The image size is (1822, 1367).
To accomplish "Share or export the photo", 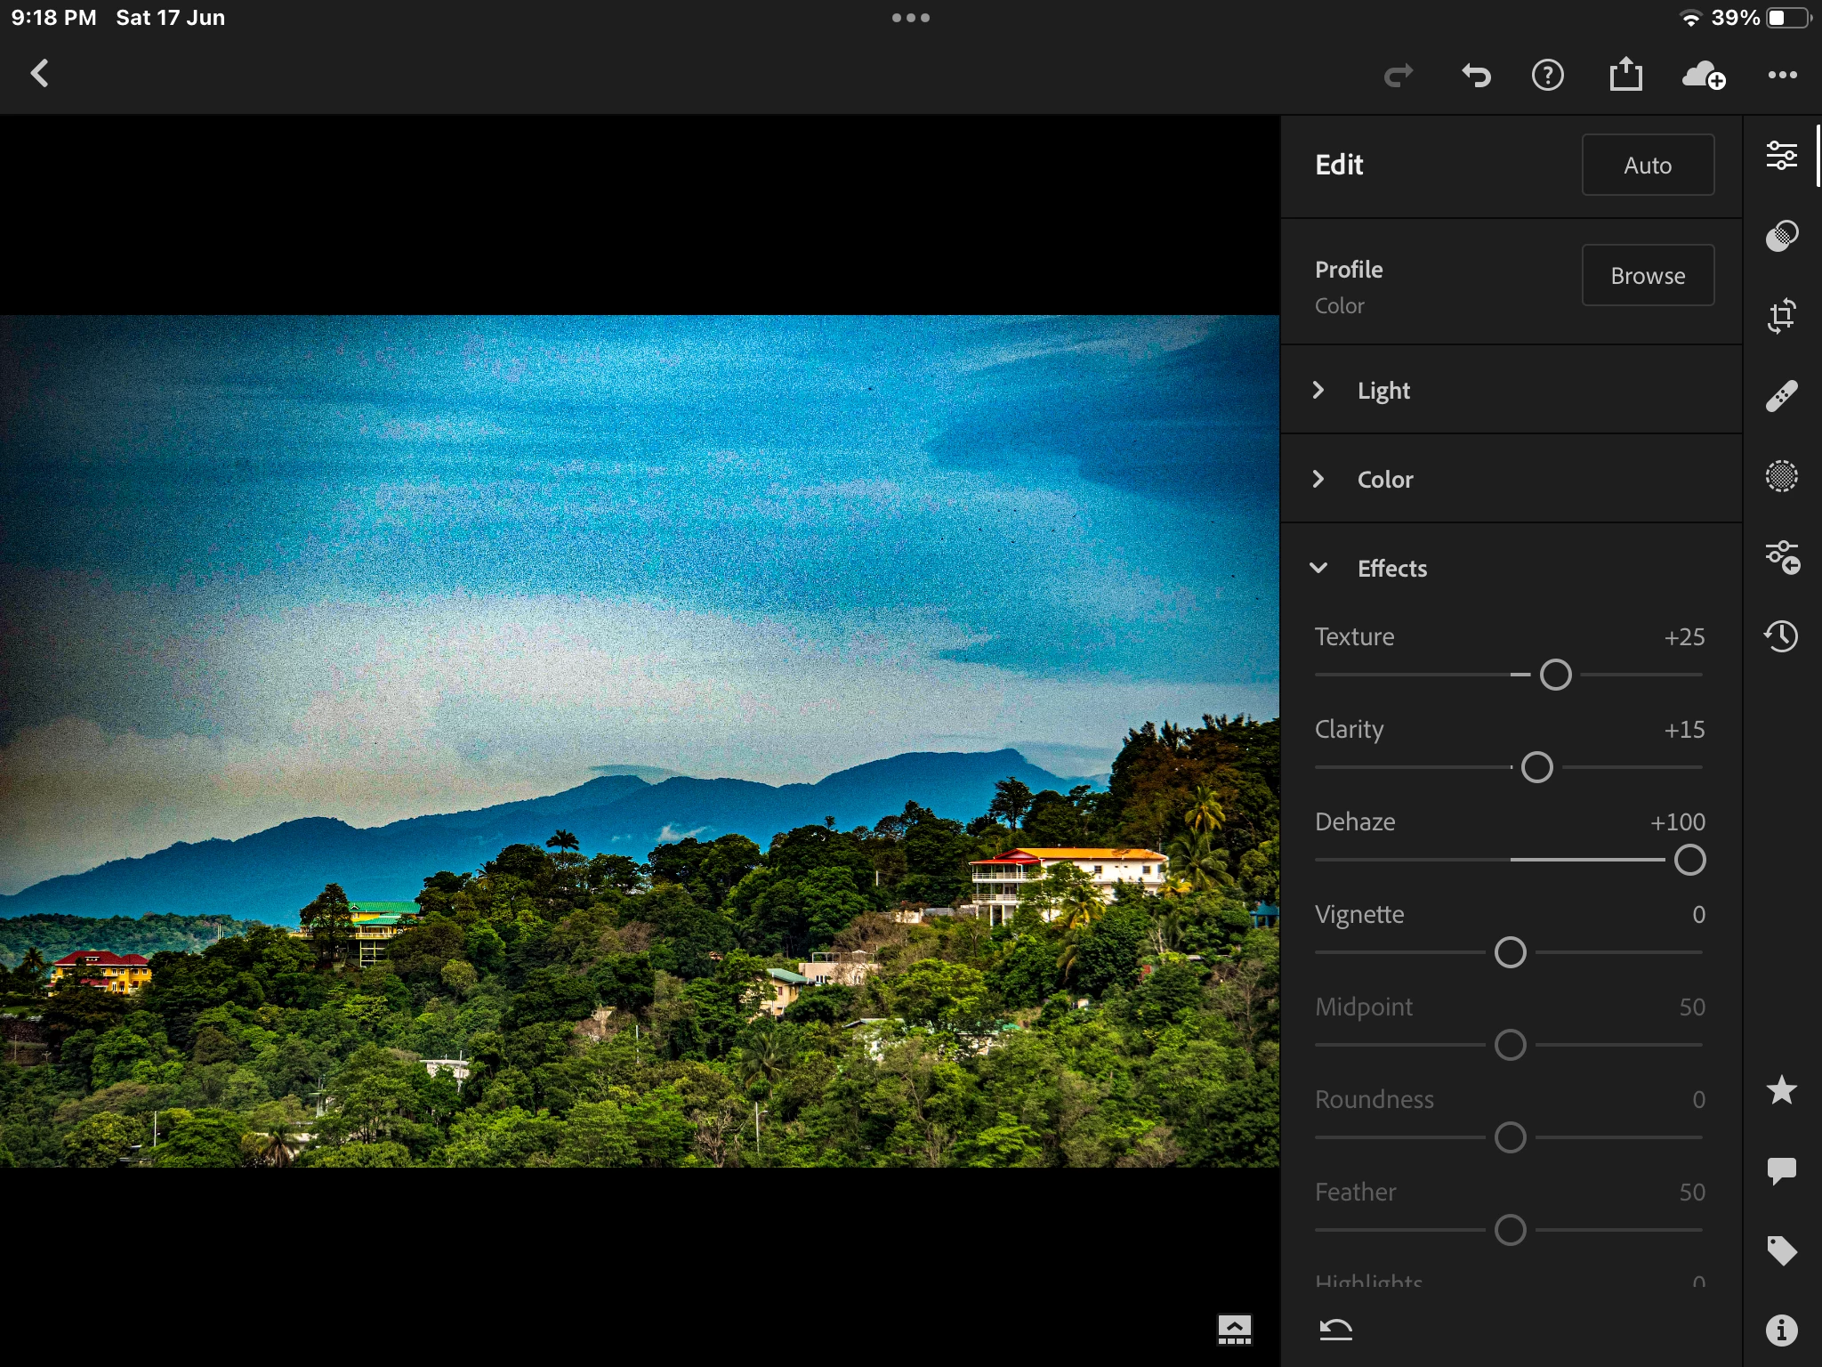I will (1625, 76).
